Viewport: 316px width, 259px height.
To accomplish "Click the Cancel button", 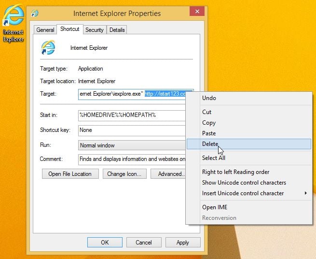I will 144,242.
